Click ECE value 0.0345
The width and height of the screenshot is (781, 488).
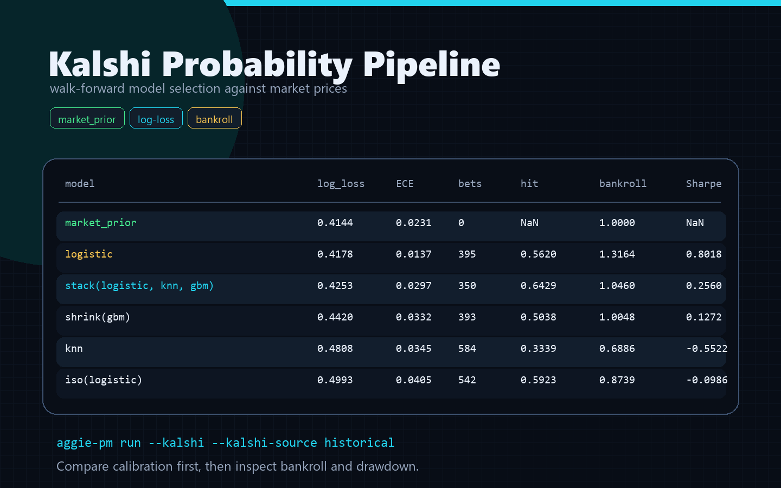click(414, 349)
